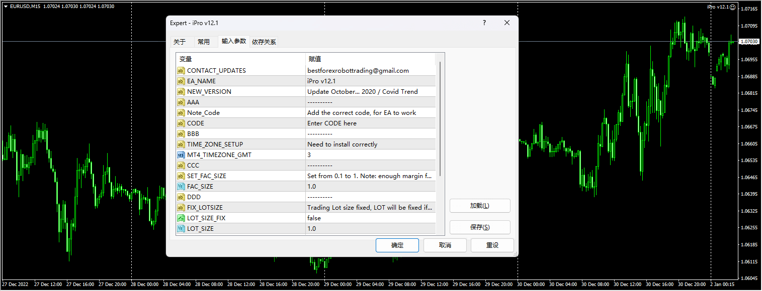Click the ab icon next to EA_NAME

click(x=181, y=81)
